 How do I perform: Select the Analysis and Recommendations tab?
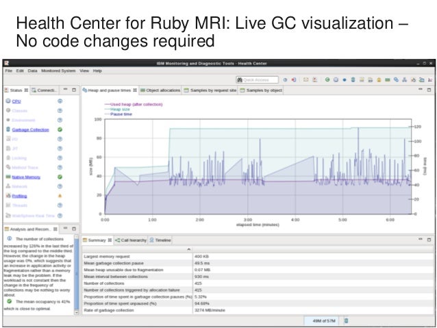click(31, 229)
